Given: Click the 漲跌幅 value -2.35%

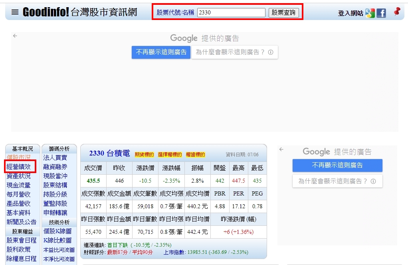Looking at the screenshot, I should click(x=172, y=181).
